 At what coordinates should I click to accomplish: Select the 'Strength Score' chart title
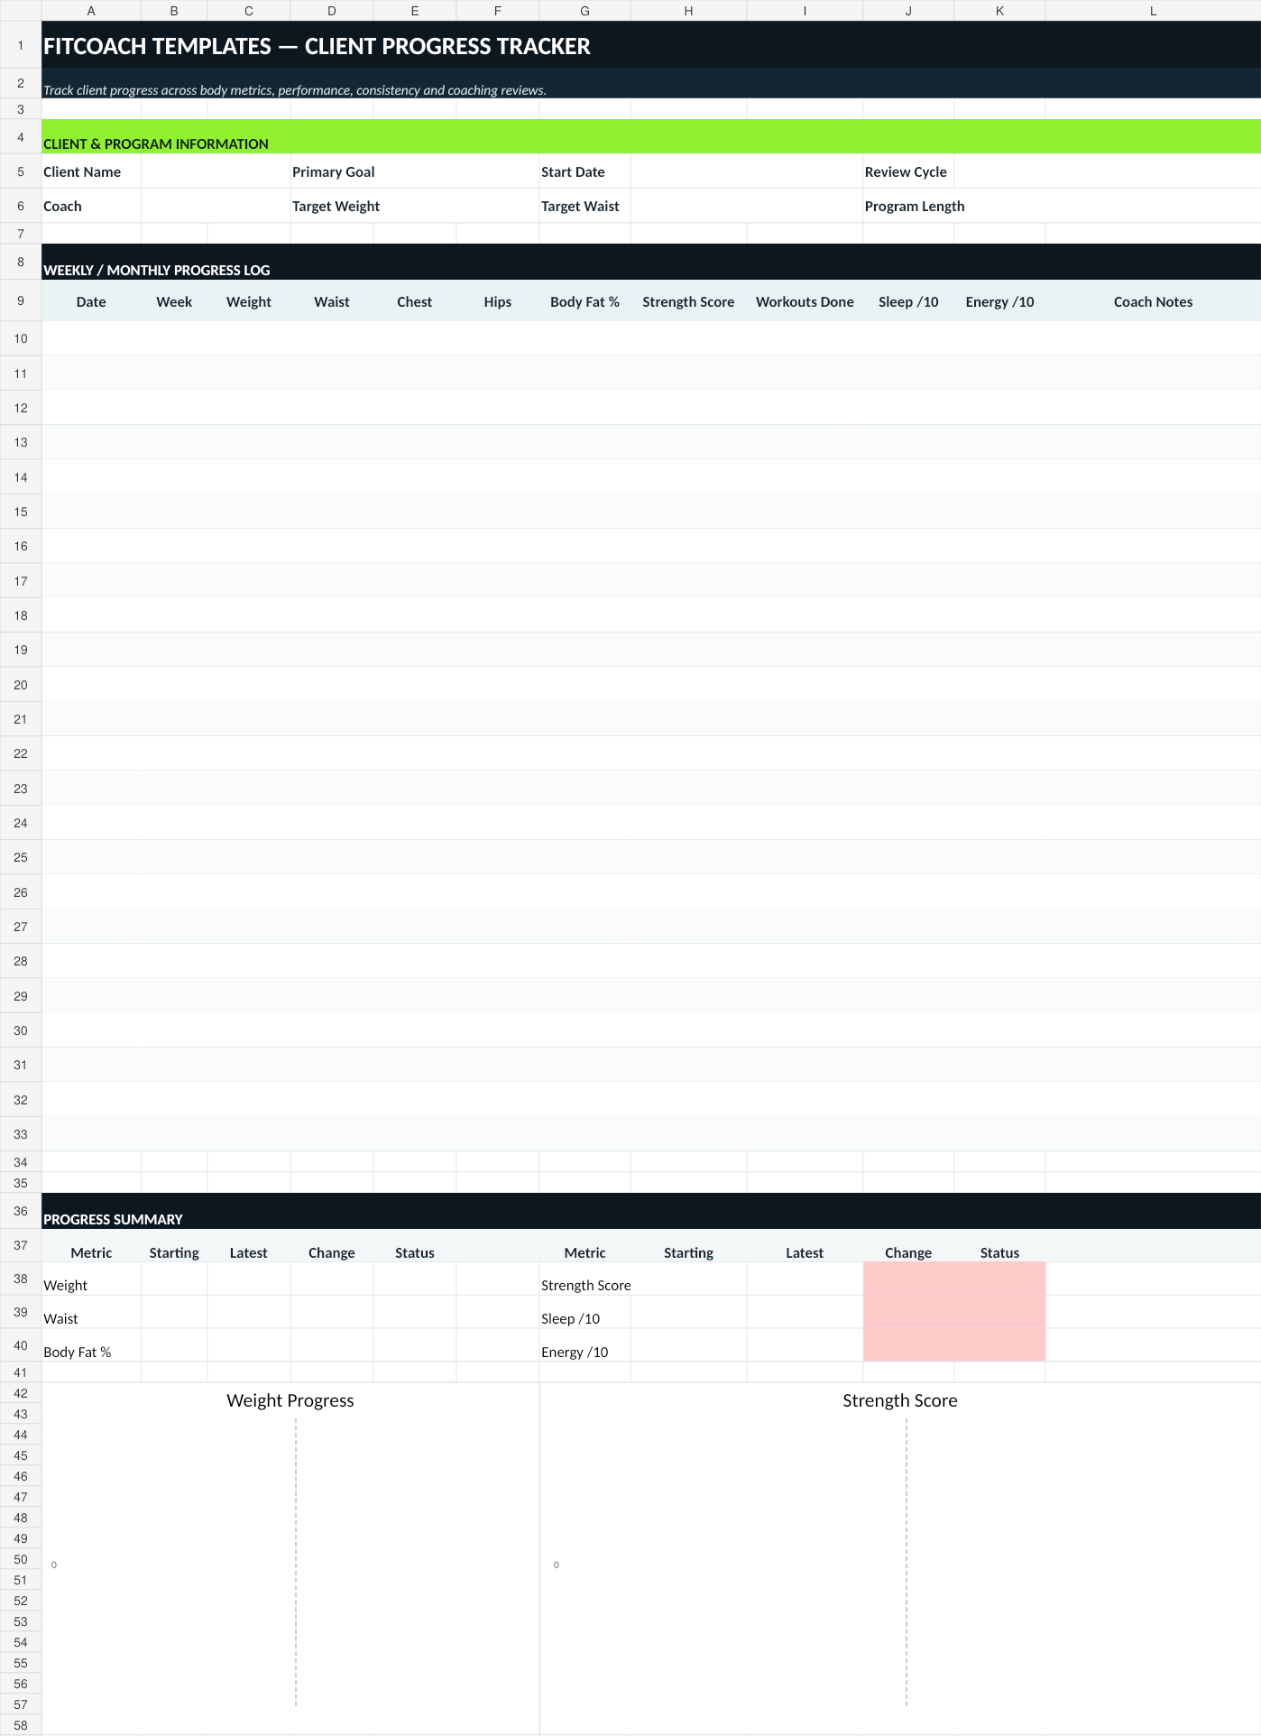pyautogui.click(x=900, y=1400)
